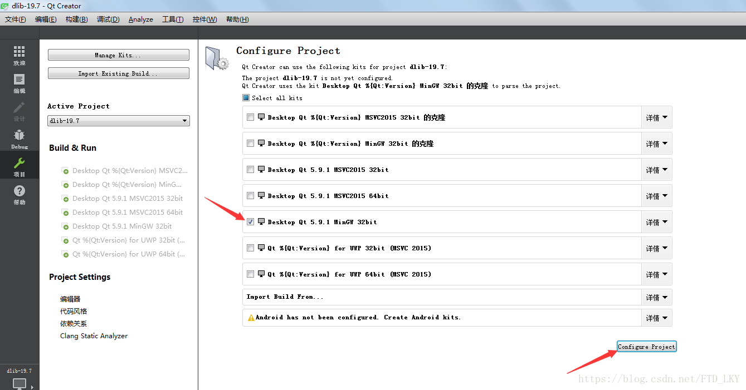Uncheck Desktop Qt 5.9.1 MinGW 32bit kit
Image resolution: width=746 pixels, height=390 pixels.
[x=251, y=222]
